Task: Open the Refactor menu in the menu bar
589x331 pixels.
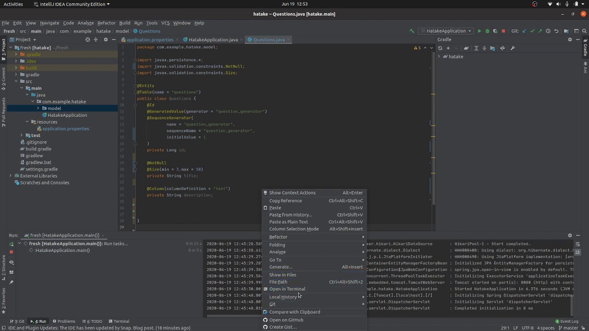Action: 106,23
